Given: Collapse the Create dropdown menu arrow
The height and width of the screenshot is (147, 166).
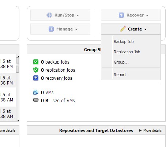Looking at the screenshot, I should [x=145, y=29].
